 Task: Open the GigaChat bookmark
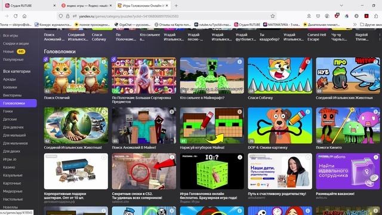point(133,24)
